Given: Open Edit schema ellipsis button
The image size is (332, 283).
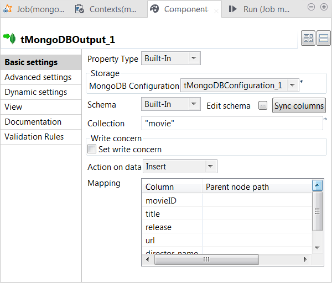Looking at the screenshot, I should [263, 105].
